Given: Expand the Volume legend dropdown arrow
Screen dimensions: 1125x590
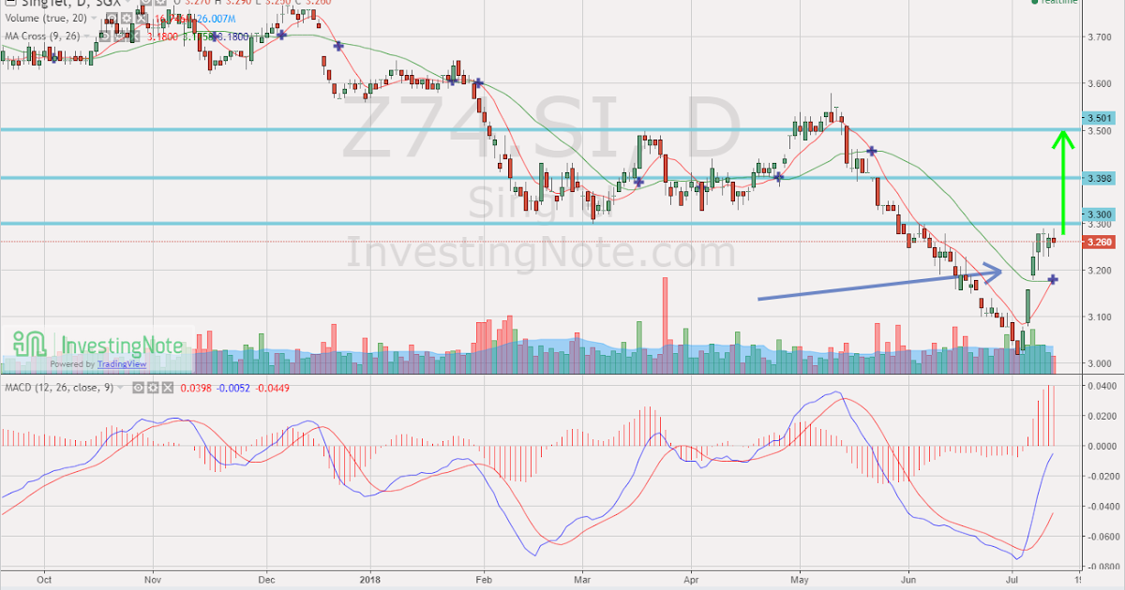Looking at the screenshot, I should (x=94, y=18).
